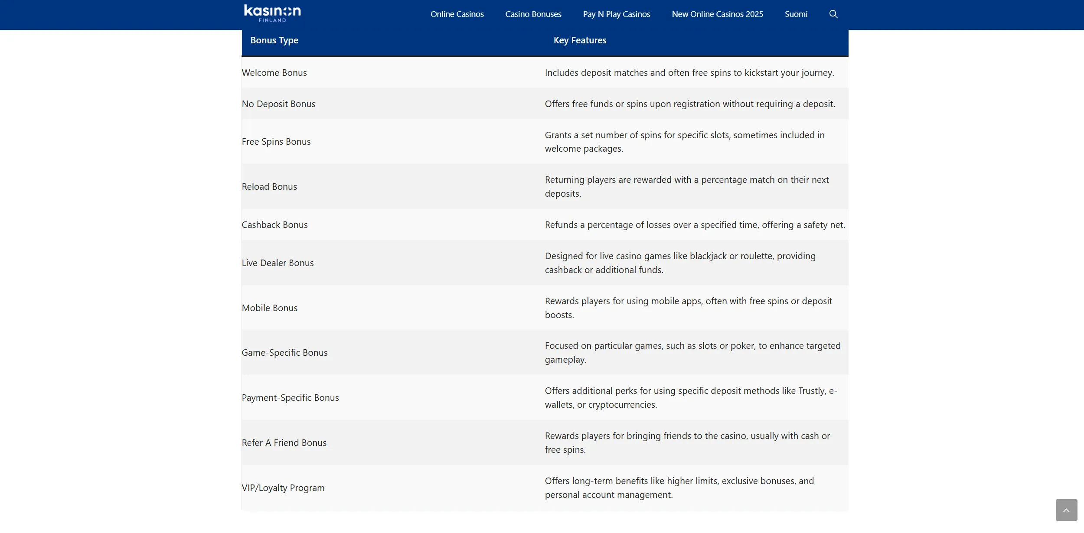Viewport: 1084px width, 533px height.
Task: Go to Kasinon Finland logo homepage
Action: (x=272, y=13)
